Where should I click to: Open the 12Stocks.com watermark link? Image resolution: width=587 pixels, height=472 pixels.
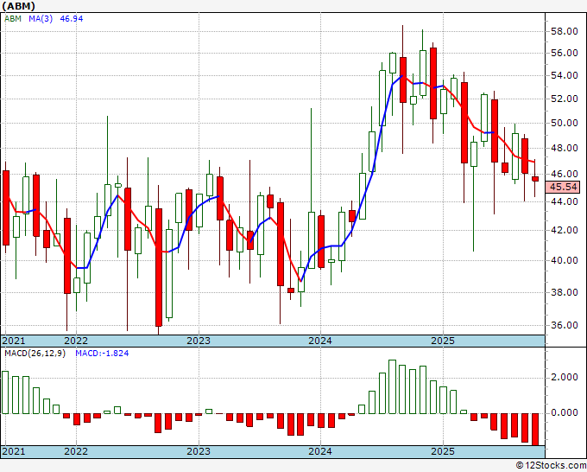coord(549,465)
